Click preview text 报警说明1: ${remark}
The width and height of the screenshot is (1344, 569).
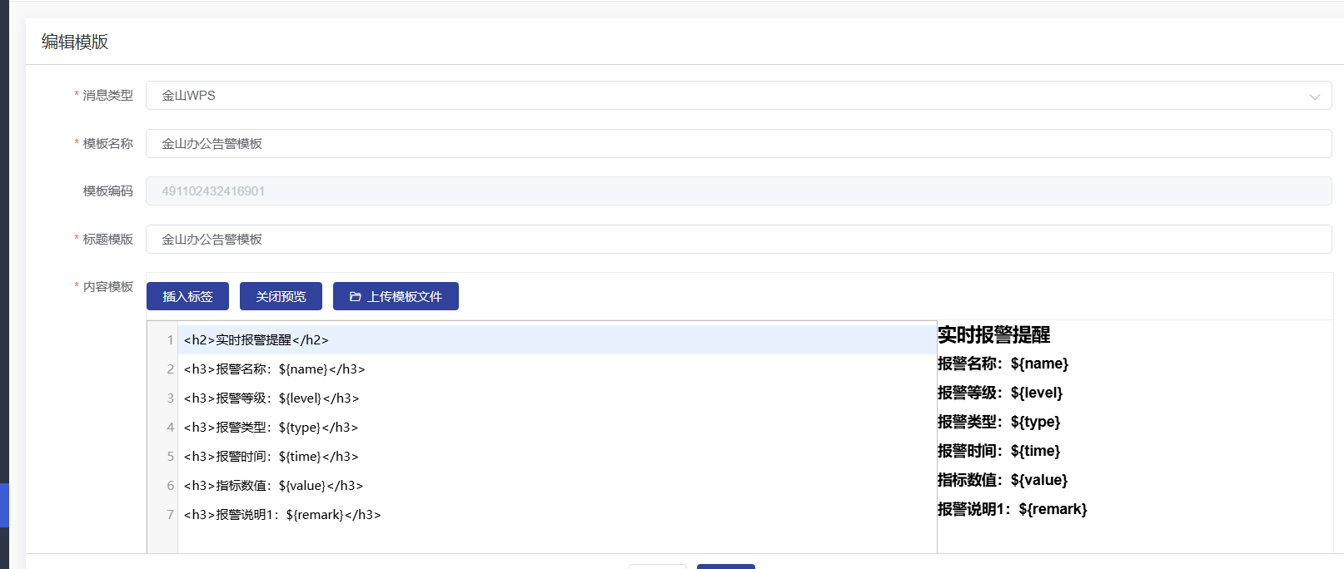tap(1012, 509)
